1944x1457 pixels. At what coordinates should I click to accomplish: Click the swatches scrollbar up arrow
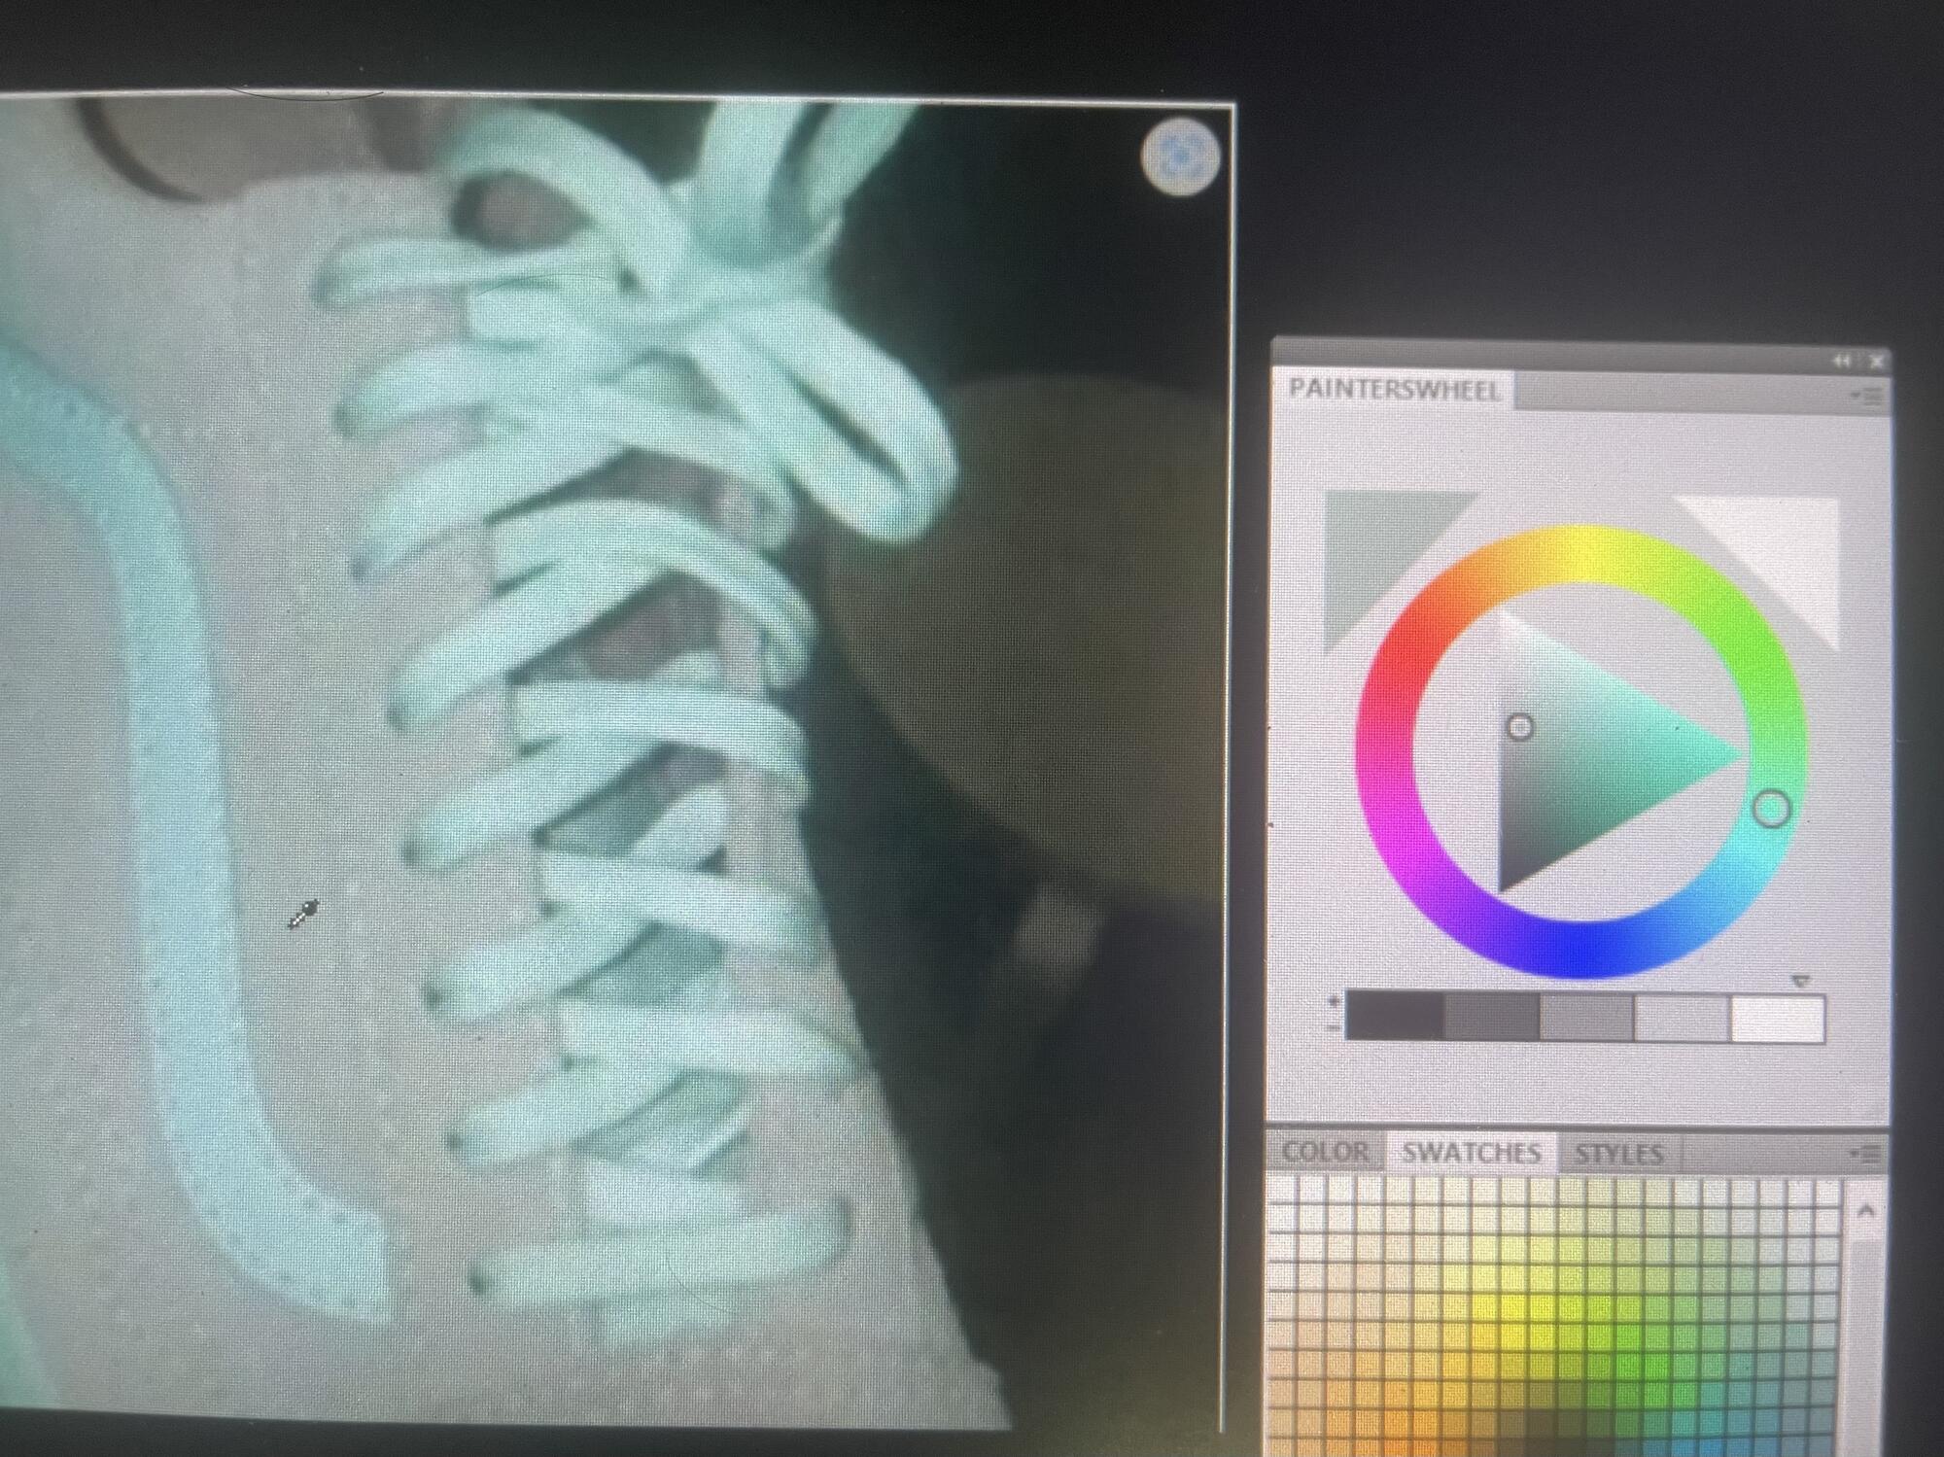click(1864, 1211)
